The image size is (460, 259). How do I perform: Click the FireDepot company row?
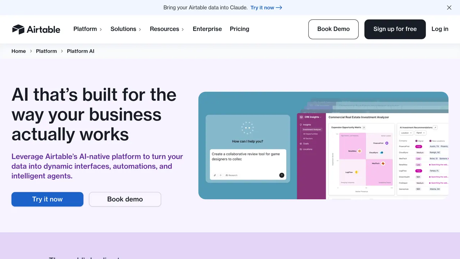click(x=423, y=183)
